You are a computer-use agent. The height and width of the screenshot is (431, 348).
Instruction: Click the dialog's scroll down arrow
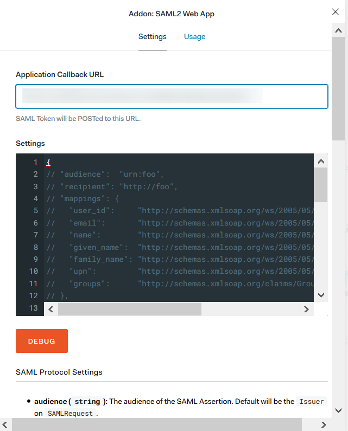[337, 410]
